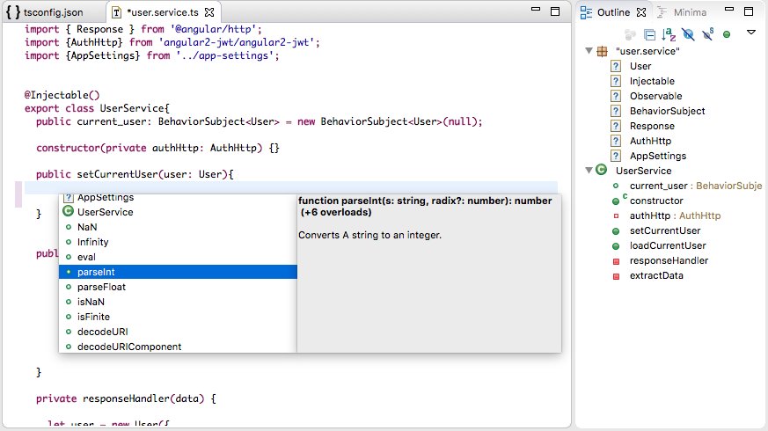The height and width of the screenshot is (431, 768).
Task: Click question-mark icon next to BehaviorSubject
Action: tap(616, 111)
